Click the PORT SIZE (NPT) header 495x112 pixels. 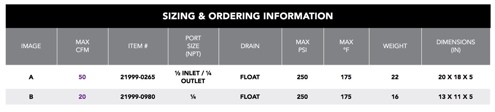193,46
